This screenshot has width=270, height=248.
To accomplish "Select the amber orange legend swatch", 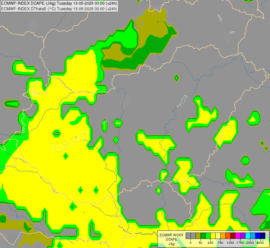I will click(223, 236).
